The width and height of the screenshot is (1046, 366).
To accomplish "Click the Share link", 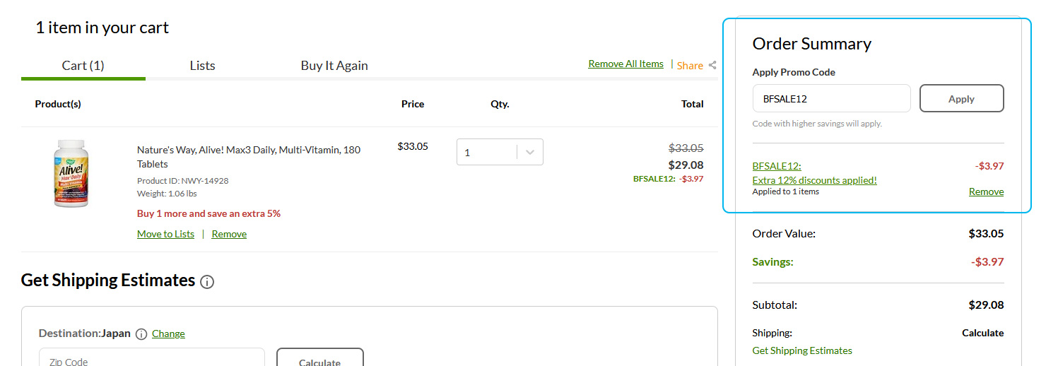I will pos(690,65).
